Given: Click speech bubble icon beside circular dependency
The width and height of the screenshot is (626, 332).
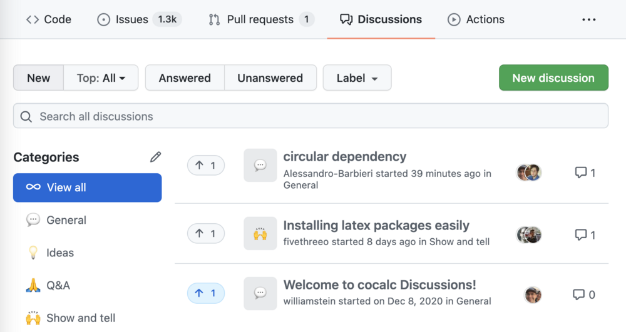Looking at the screenshot, I should point(260,166).
